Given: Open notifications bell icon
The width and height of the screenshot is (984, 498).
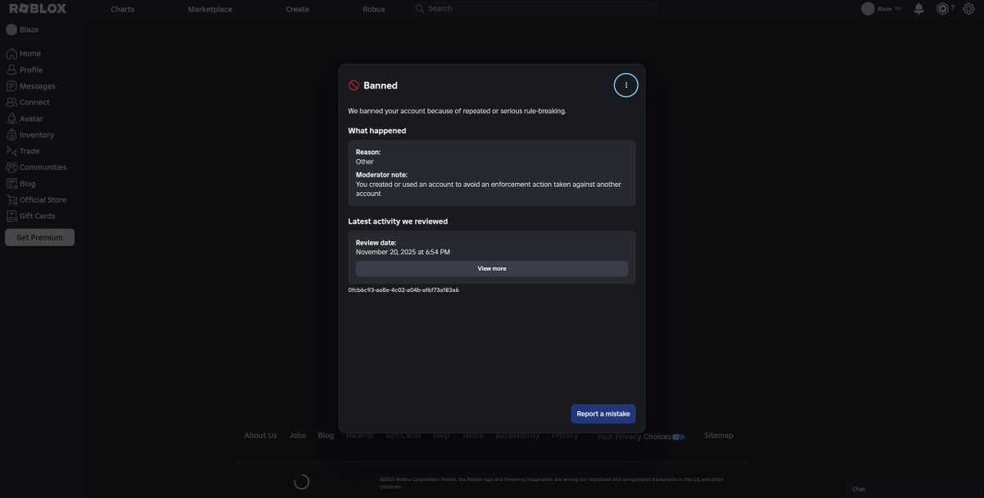Looking at the screenshot, I should (919, 9).
